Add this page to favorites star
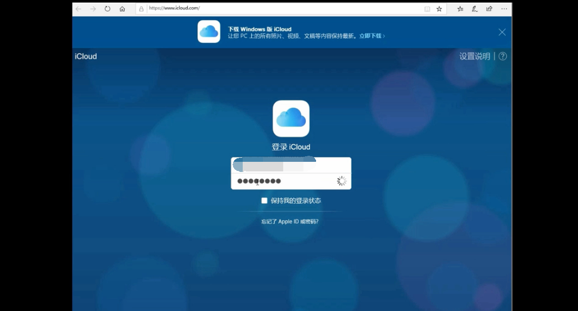This screenshot has width=578, height=311. point(439,9)
